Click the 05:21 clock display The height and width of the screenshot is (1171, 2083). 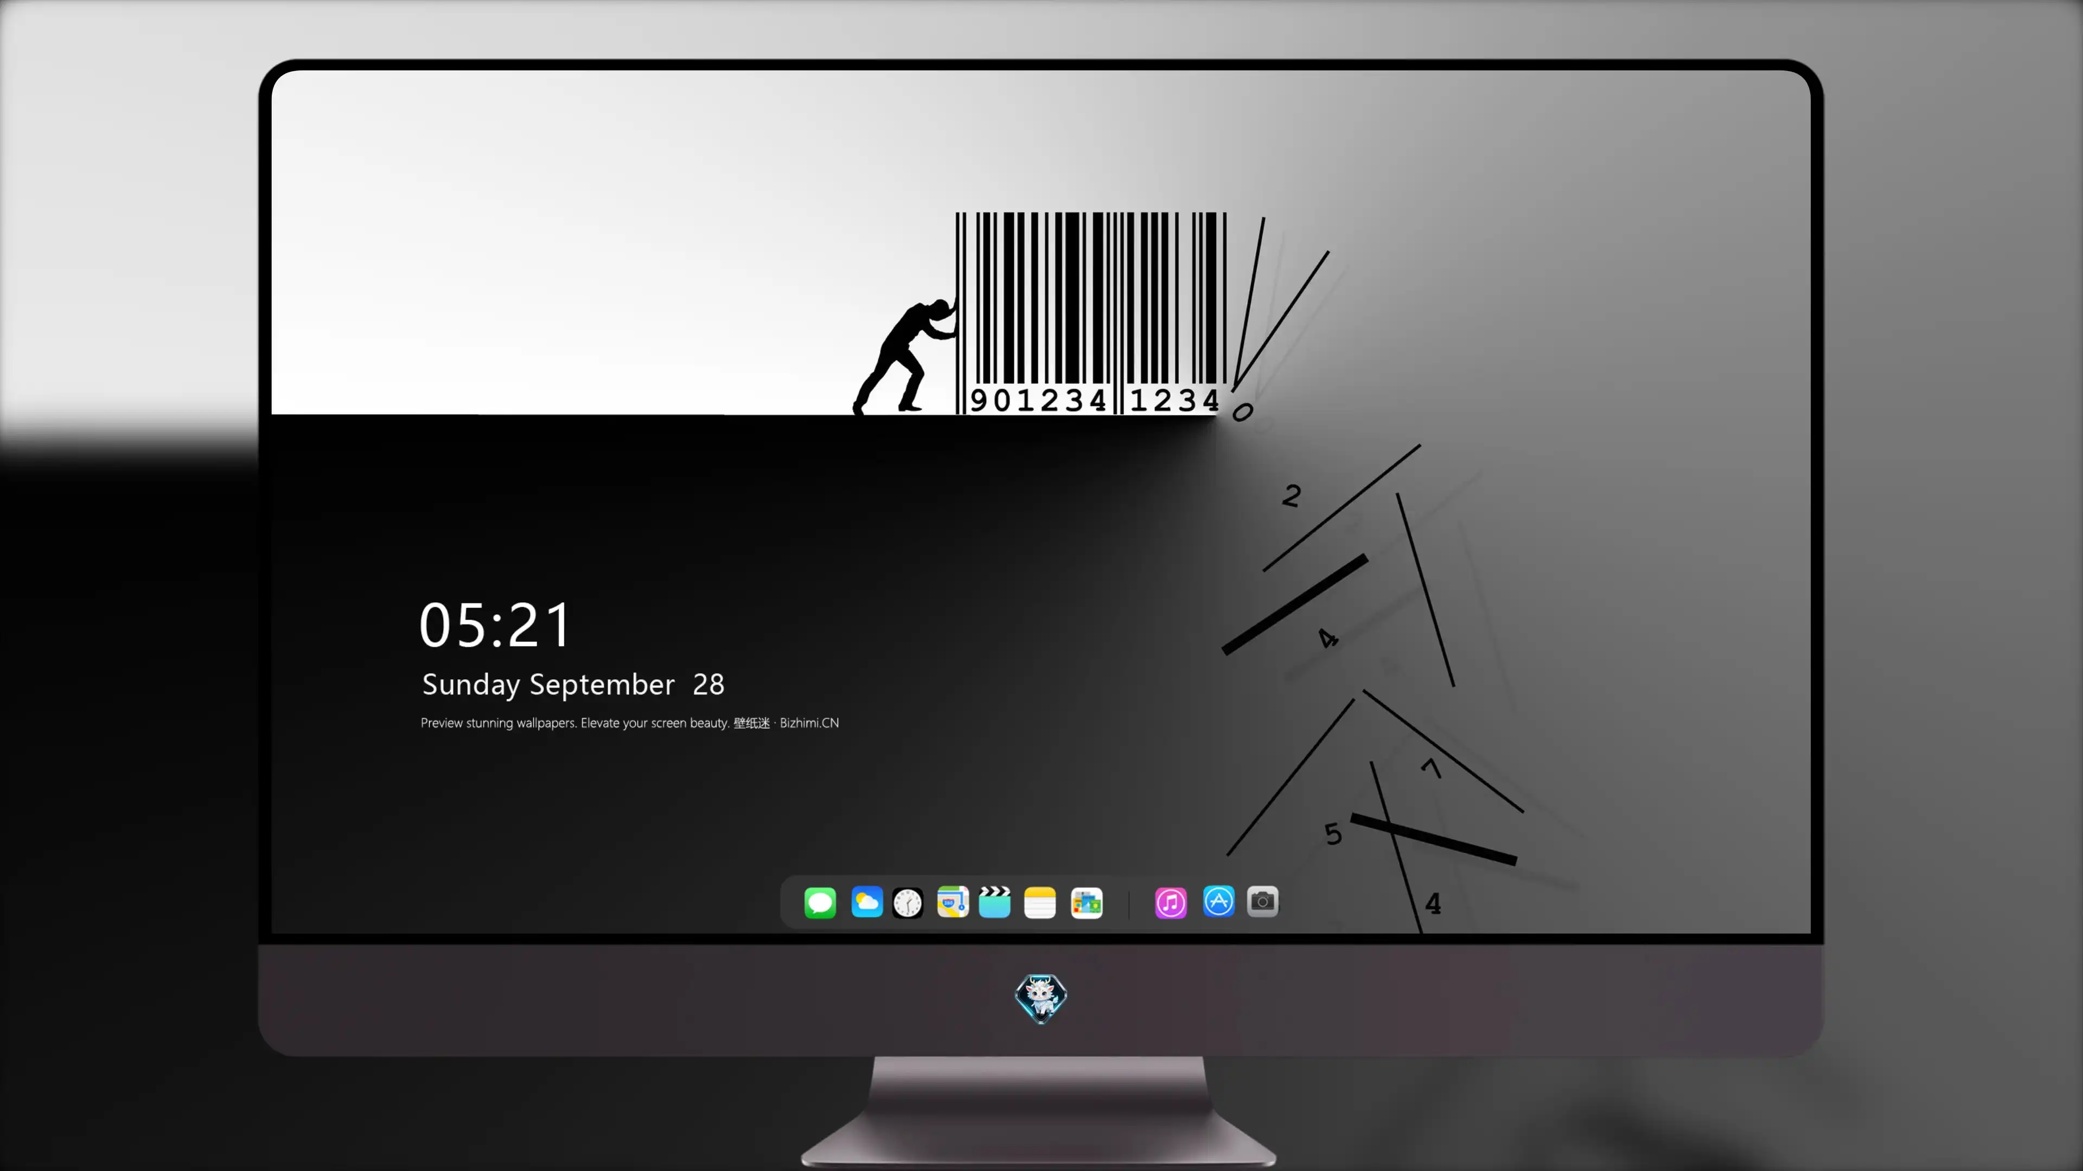tap(495, 625)
